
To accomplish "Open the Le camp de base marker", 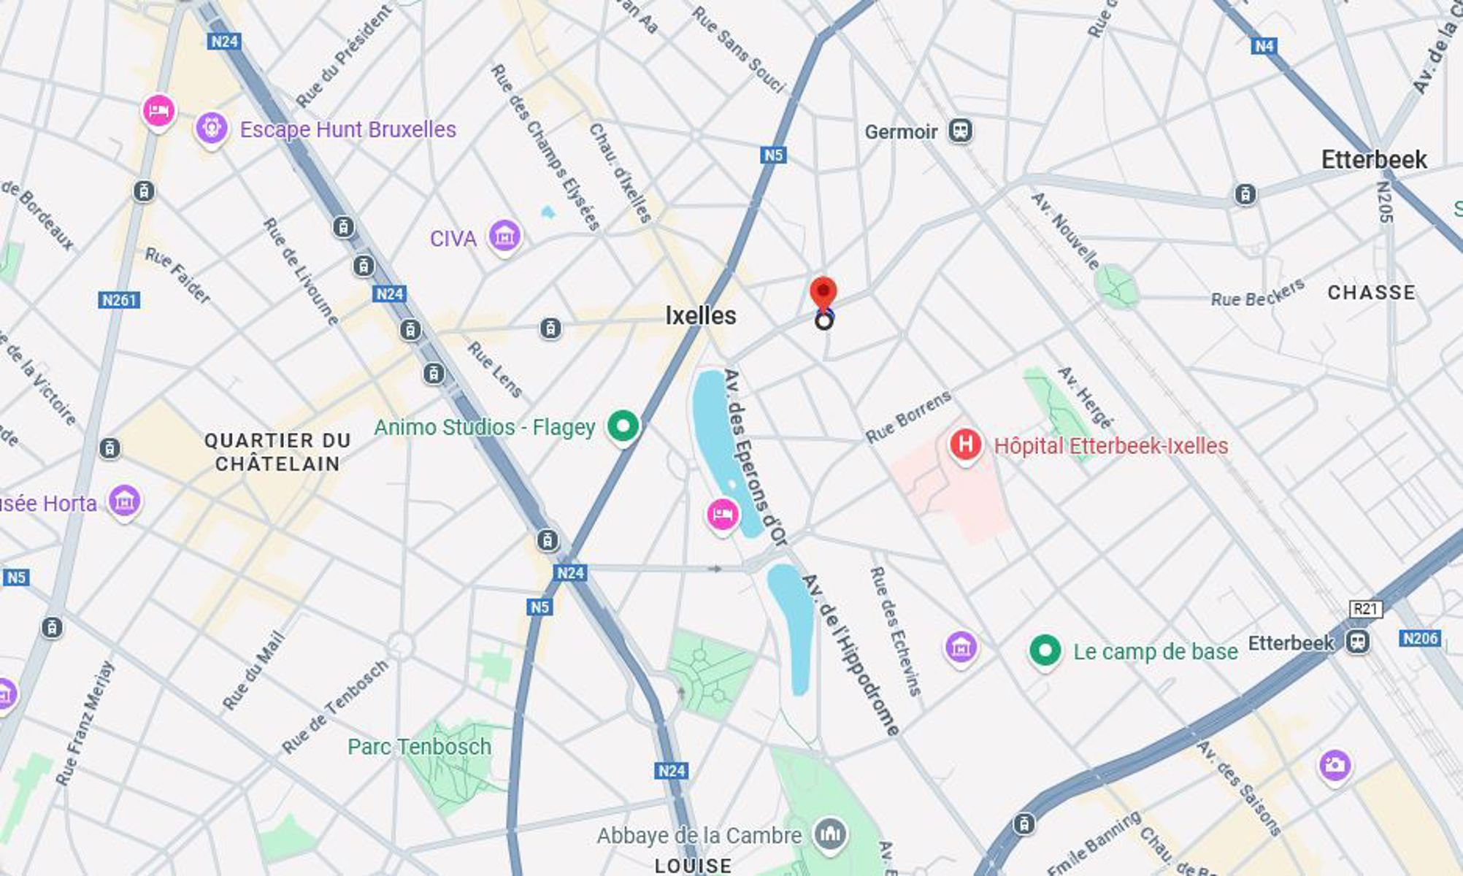I will pyautogui.click(x=1045, y=650).
